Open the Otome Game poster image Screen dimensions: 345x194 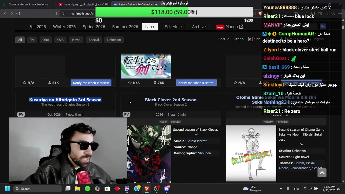point(251,154)
